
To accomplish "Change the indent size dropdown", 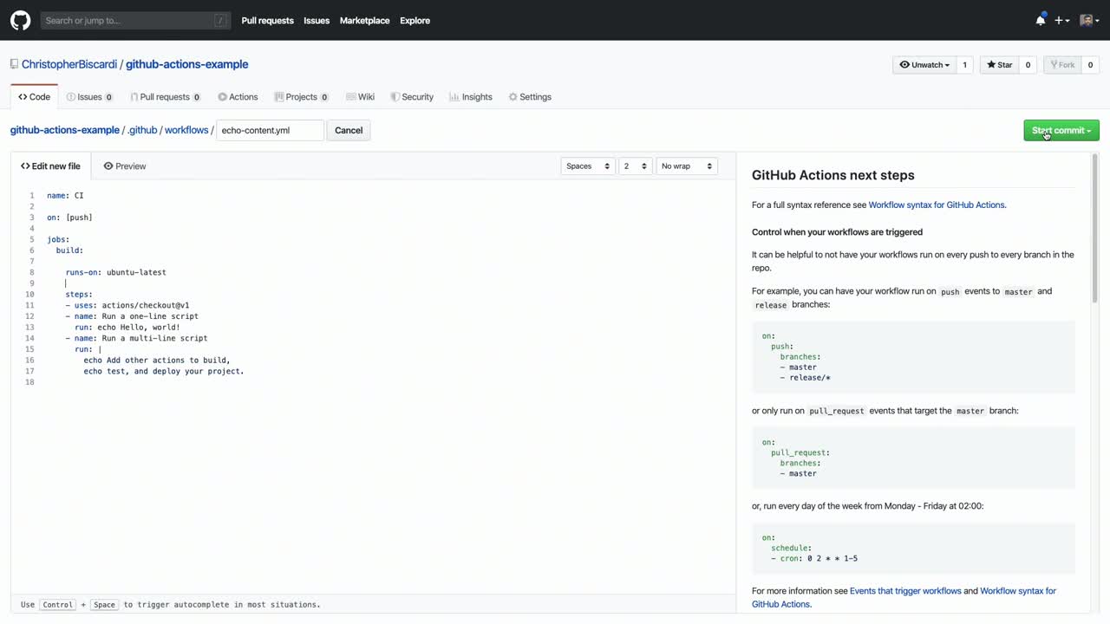I will (634, 166).
